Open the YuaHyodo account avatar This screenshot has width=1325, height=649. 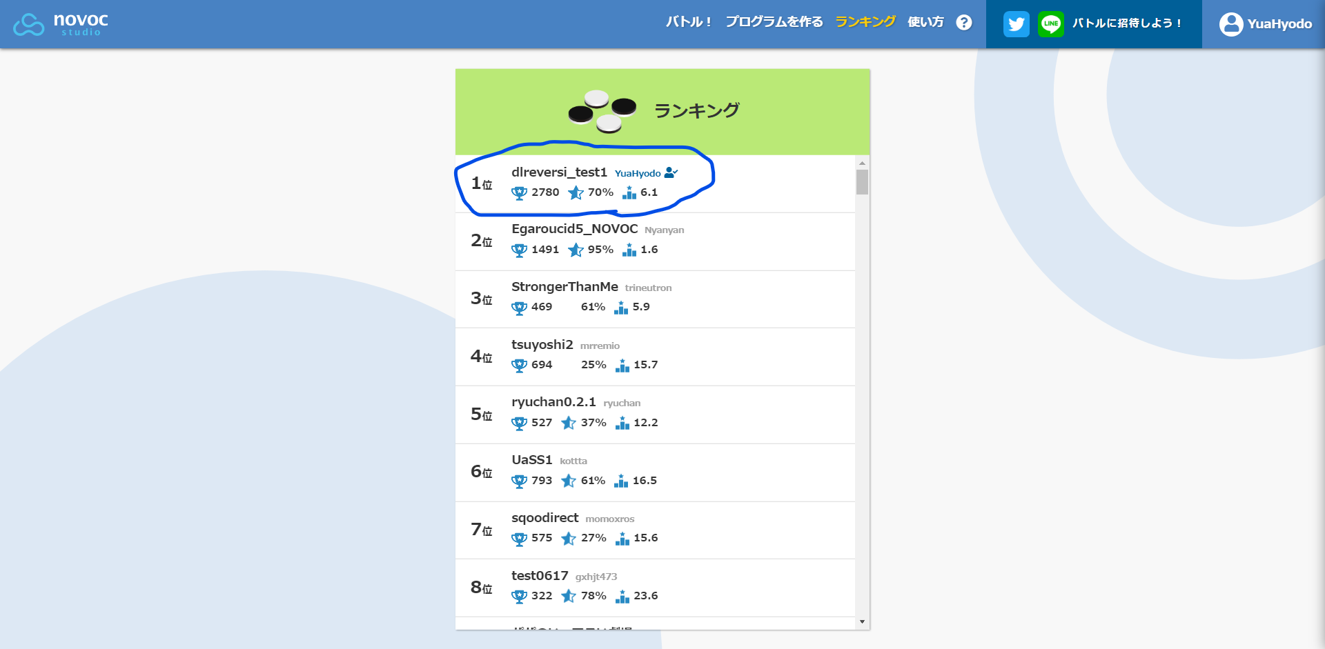tap(1230, 23)
